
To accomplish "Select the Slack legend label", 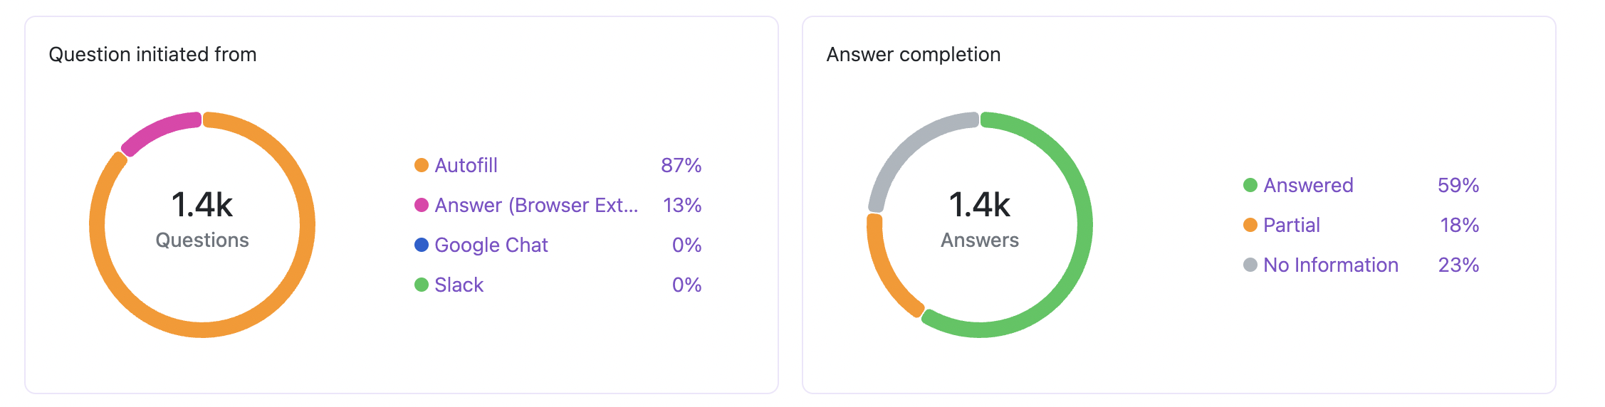I will click(459, 285).
